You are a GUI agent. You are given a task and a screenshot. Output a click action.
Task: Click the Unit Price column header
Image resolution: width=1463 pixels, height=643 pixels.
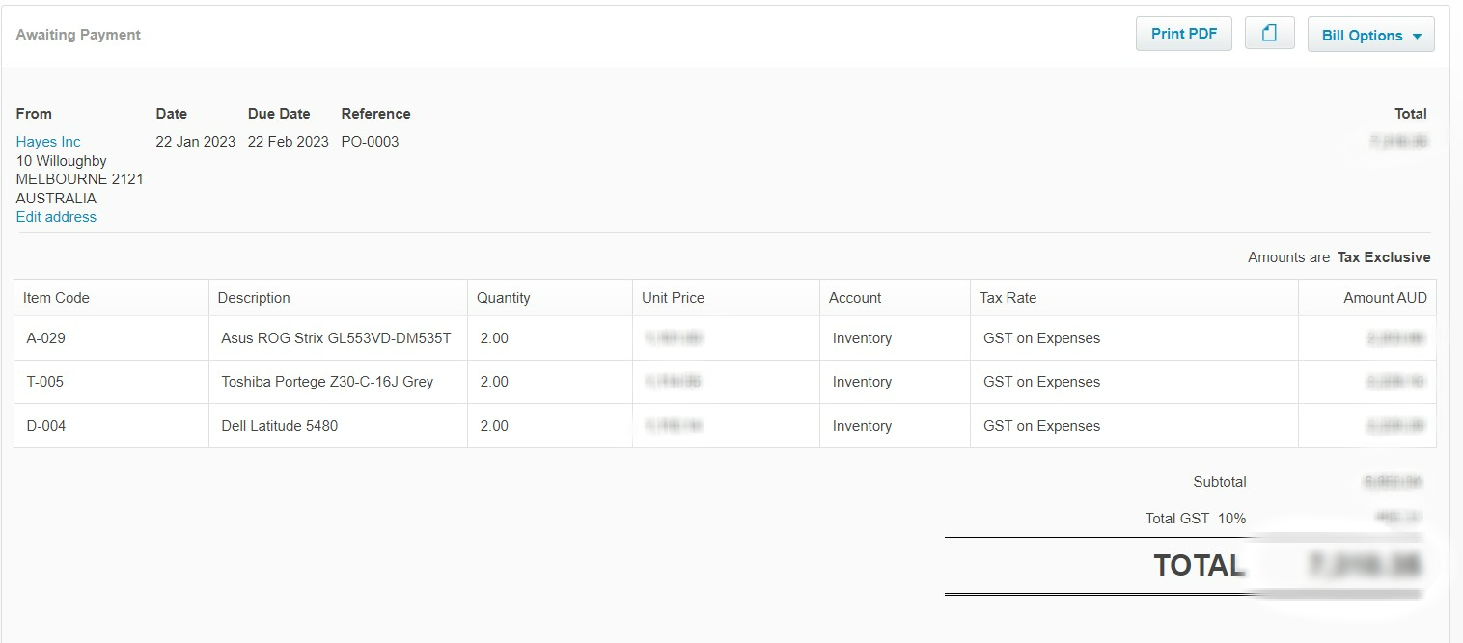[x=673, y=298]
